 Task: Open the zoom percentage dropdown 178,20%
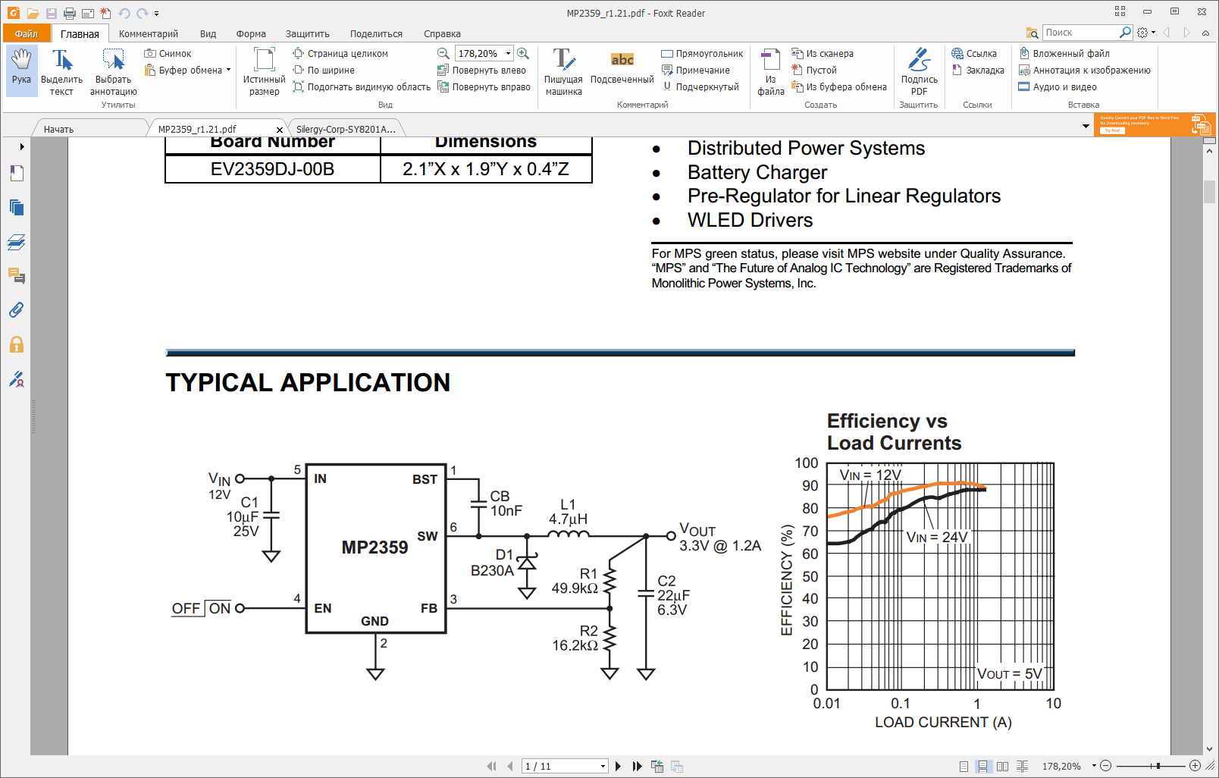pos(508,54)
